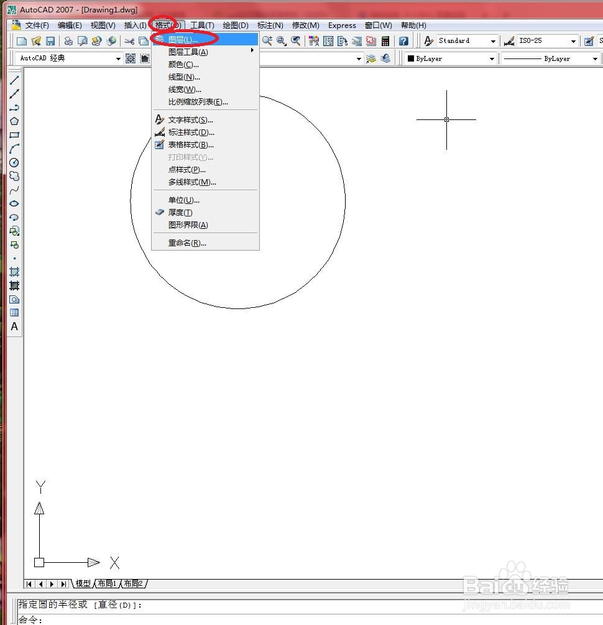Click the Text style icon
The height and width of the screenshot is (625, 603).
(x=428, y=40)
